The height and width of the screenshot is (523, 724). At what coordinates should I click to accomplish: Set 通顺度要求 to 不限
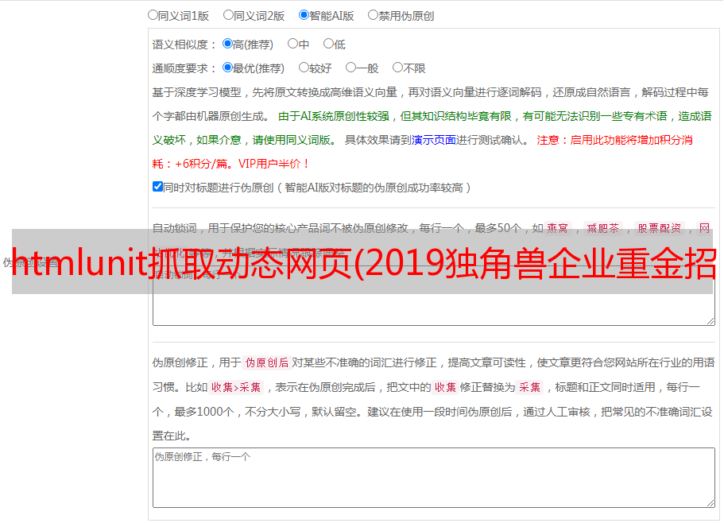click(x=397, y=68)
